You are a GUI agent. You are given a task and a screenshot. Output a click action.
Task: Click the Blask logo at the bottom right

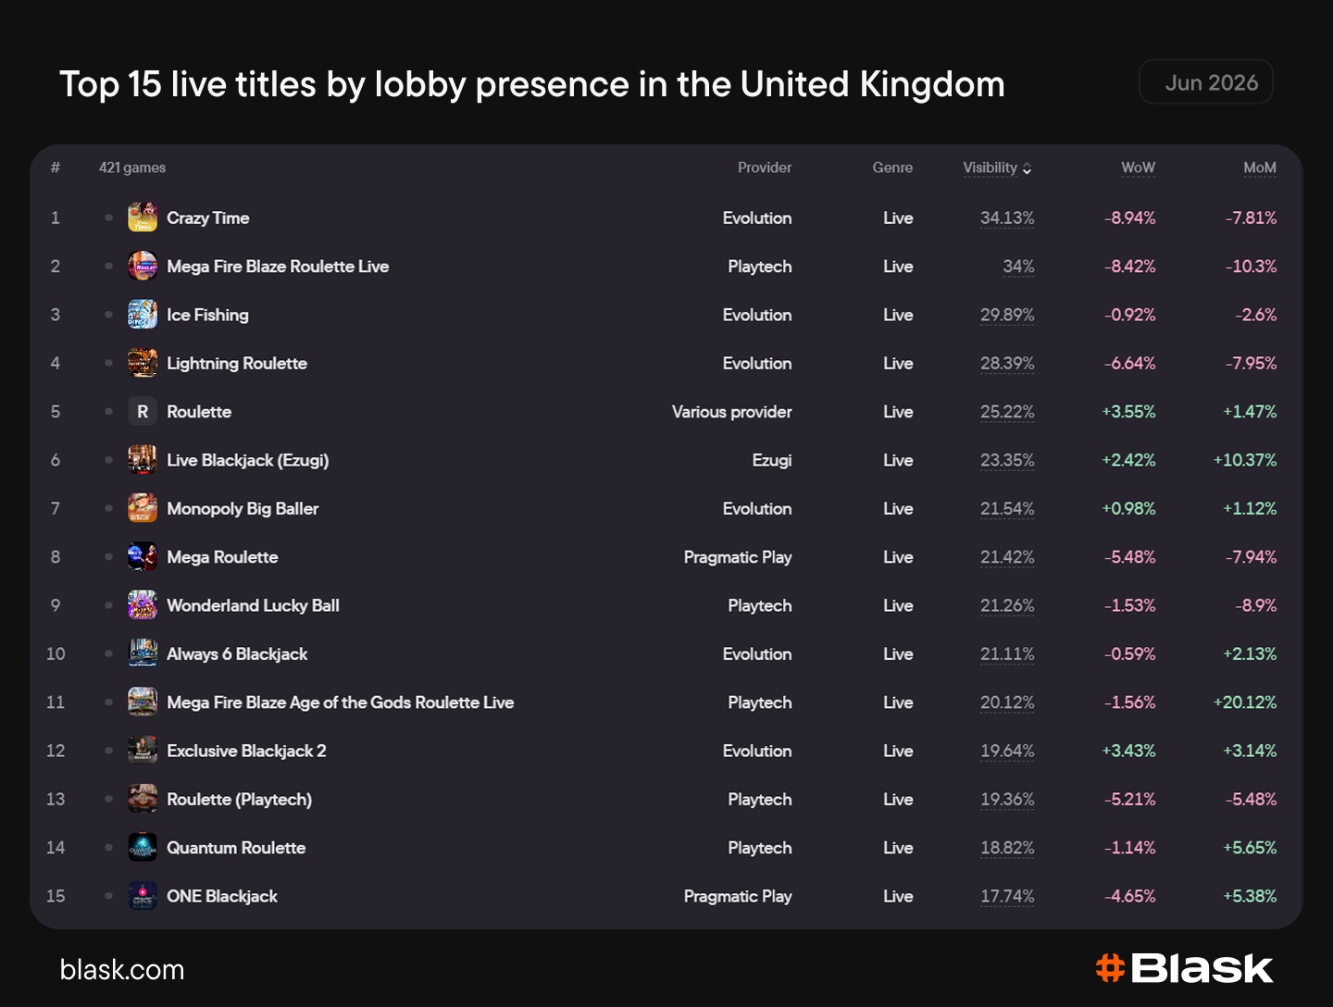coord(1185,968)
